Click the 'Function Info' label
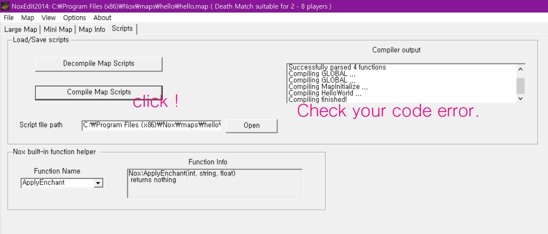This screenshot has width=548, height=234. [x=208, y=162]
